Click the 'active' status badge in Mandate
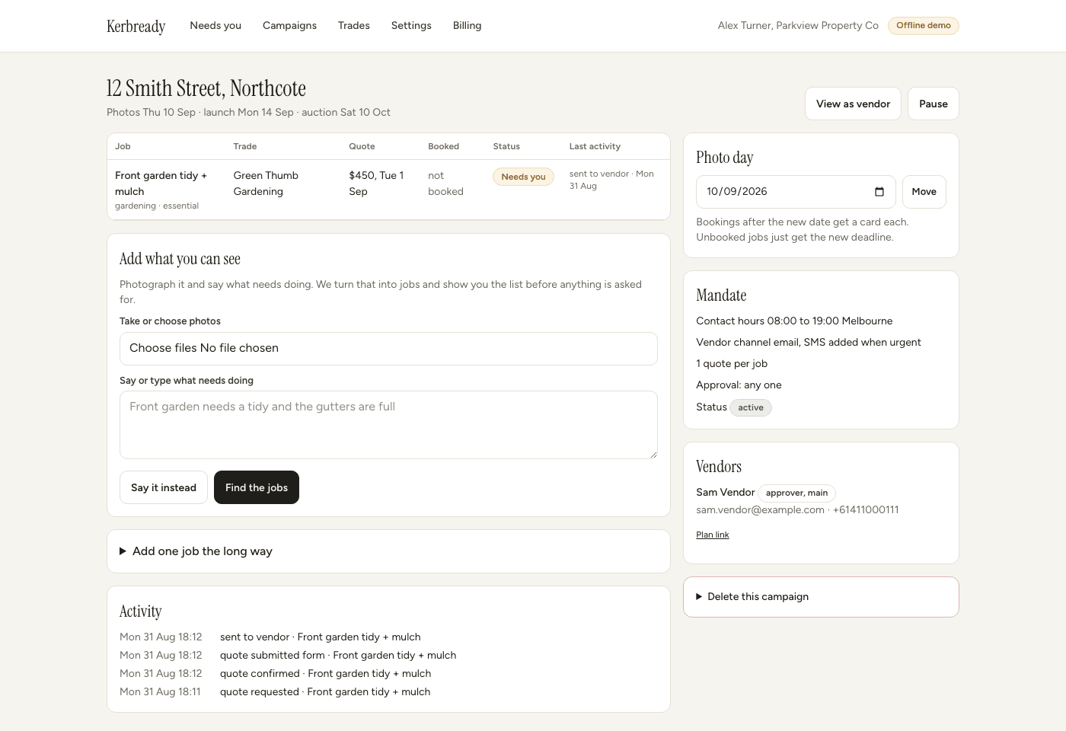Image resolution: width=1066 pixels, height=731 pixels. pos(751,407)
